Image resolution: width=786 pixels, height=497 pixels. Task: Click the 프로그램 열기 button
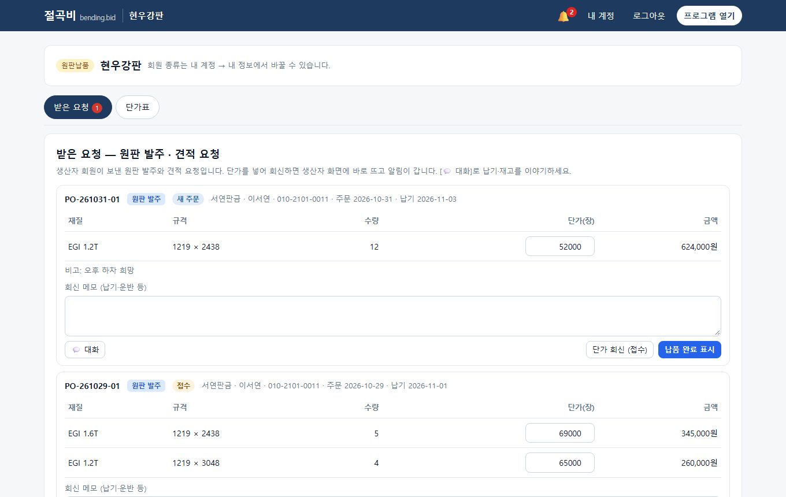click(709, 16)
